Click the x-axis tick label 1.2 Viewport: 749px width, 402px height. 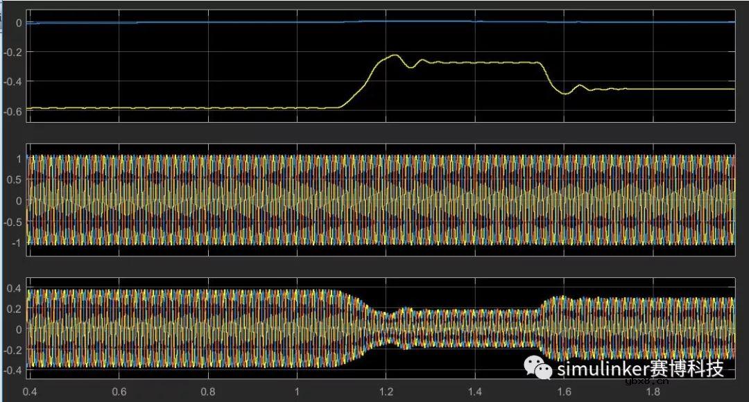pos(386,391)
